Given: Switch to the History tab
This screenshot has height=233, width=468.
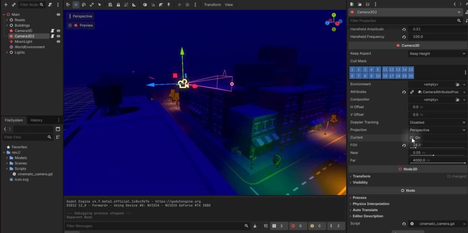Looking at the screenshot, I should coord(37,120).
